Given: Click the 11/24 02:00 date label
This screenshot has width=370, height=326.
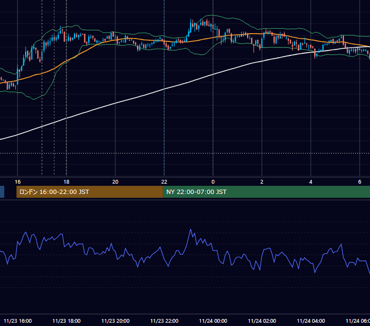Looking at the screenshot, I should (x=262, y=321).
